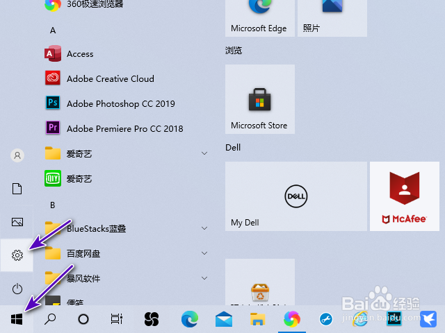Open Adobe Premiere Pro CC 2018
Image resolution: width=445 pixels, height=333 pixels.
125,128
